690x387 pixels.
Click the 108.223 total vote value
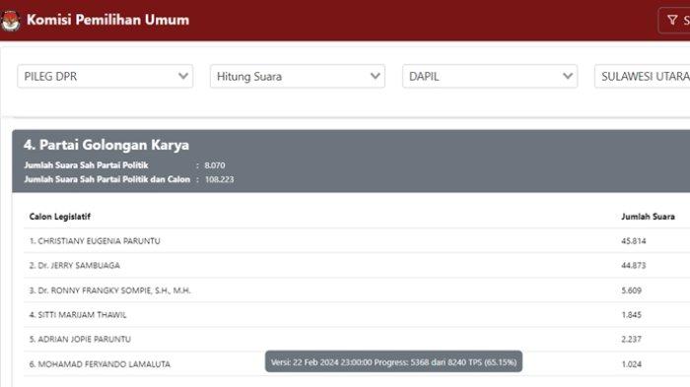(219, 179)
